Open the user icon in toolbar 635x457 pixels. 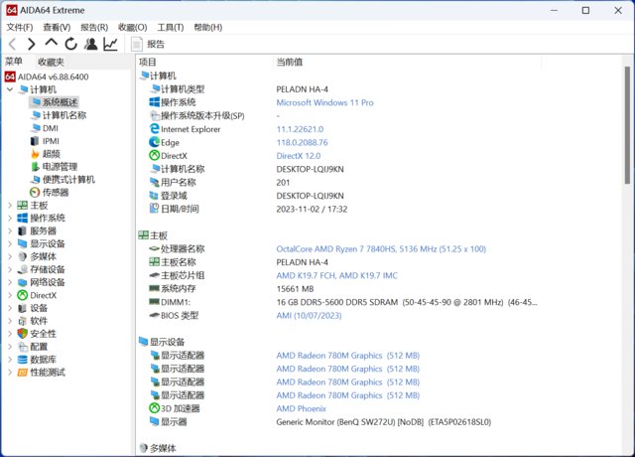click(x=91, y=44)
